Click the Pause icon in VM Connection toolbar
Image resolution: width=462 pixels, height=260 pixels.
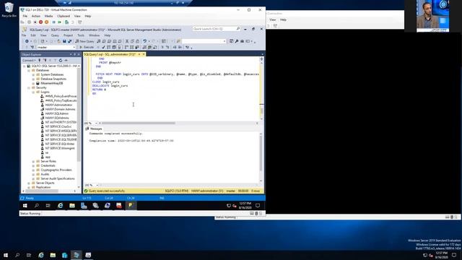click(x=53, y=22)
